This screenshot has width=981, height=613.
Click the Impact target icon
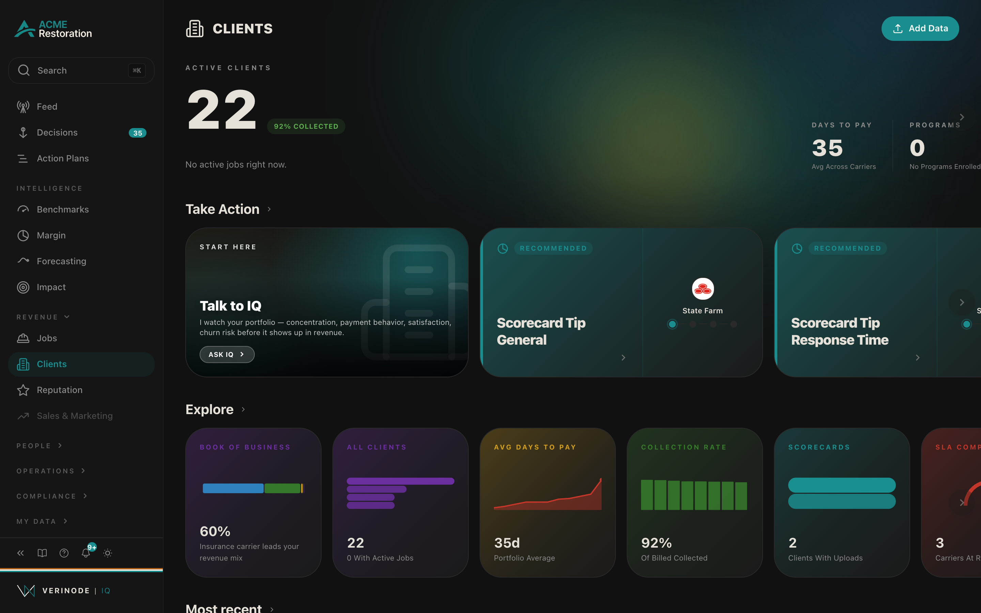23,287
